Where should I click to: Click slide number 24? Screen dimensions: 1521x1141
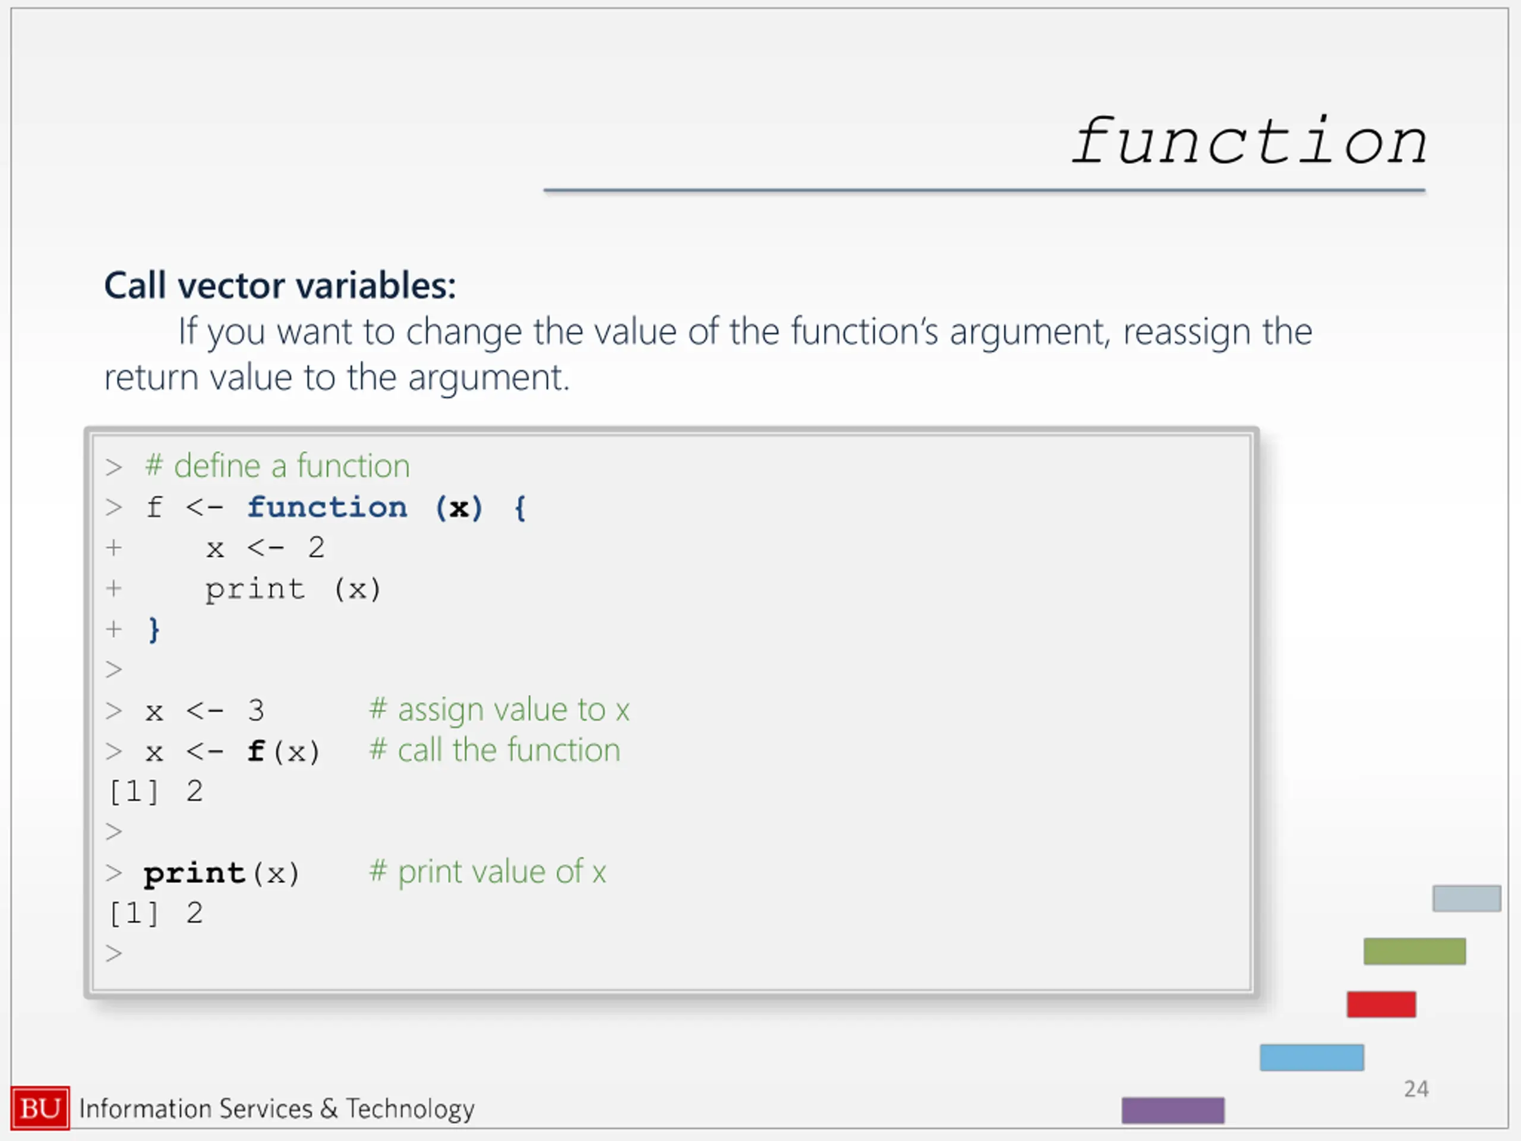click(1416, 1089)
